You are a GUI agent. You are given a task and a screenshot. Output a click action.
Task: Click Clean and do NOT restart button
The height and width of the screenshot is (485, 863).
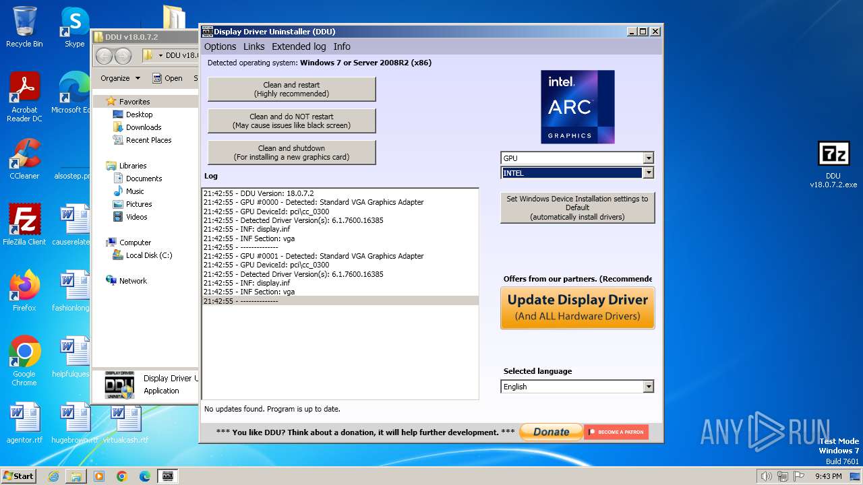coord(291,121)
